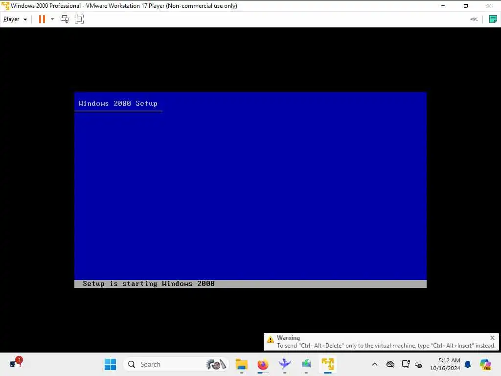Open the Windows Start menu
The height and width of the screenshot is (376, 501).
click(x=110, y=364)
